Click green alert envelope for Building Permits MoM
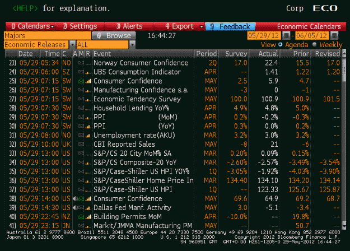350x251 pixels. [81, 217]
